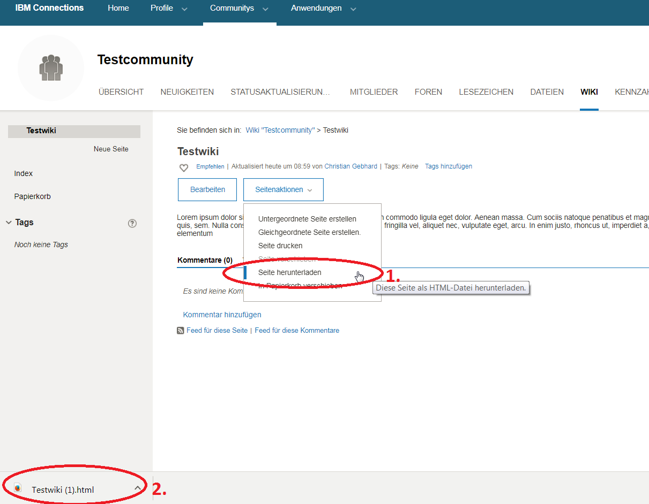Select Untergeordnete Seite erstellen menu entry

(x=307, y=219)
